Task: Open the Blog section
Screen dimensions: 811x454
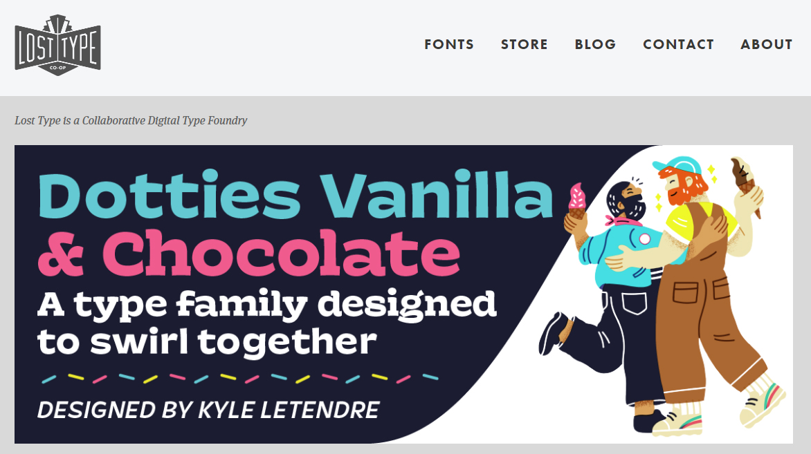Action: pyautogui.click(x=595, y=44)
